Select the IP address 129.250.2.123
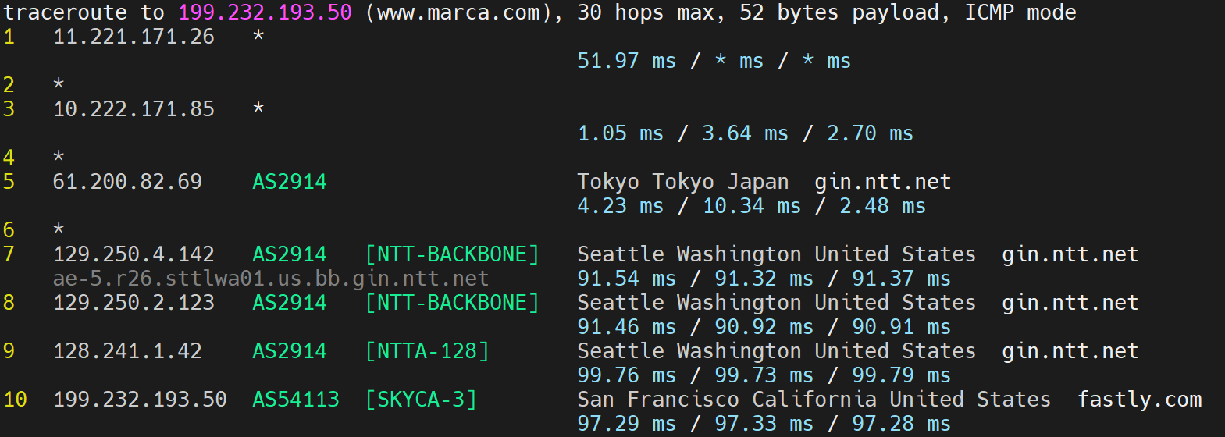The height and width of the screenshot is (437, 1225). click(134, 303)
